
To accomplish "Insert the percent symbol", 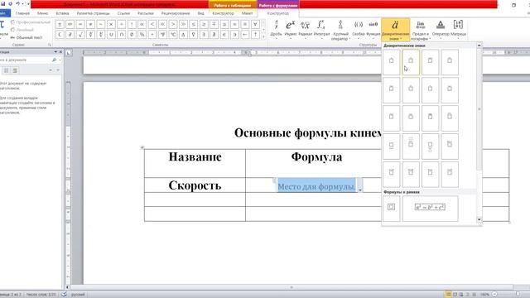I will pos(142,35).
